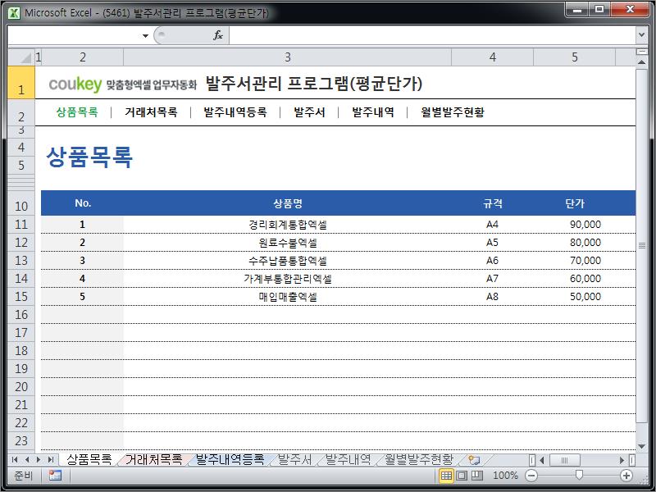This screenshot has width=656, height=492.
Task: Select Page Break Preview view button
Action: click(477, 476)
